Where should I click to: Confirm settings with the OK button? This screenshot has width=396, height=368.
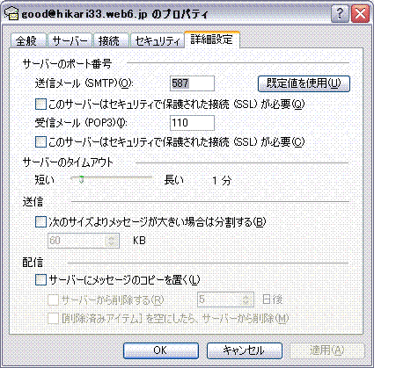(x=161, y=350)
